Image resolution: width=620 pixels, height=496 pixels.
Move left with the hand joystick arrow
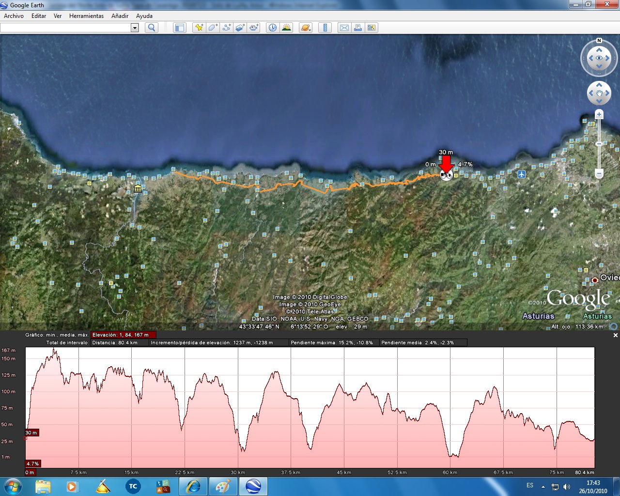[x=592, y=93]
